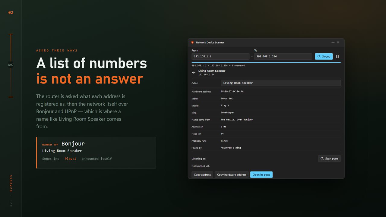Click Copy hardware address
The height and width of the screenshot is (217, 386).
coord(232,175)
